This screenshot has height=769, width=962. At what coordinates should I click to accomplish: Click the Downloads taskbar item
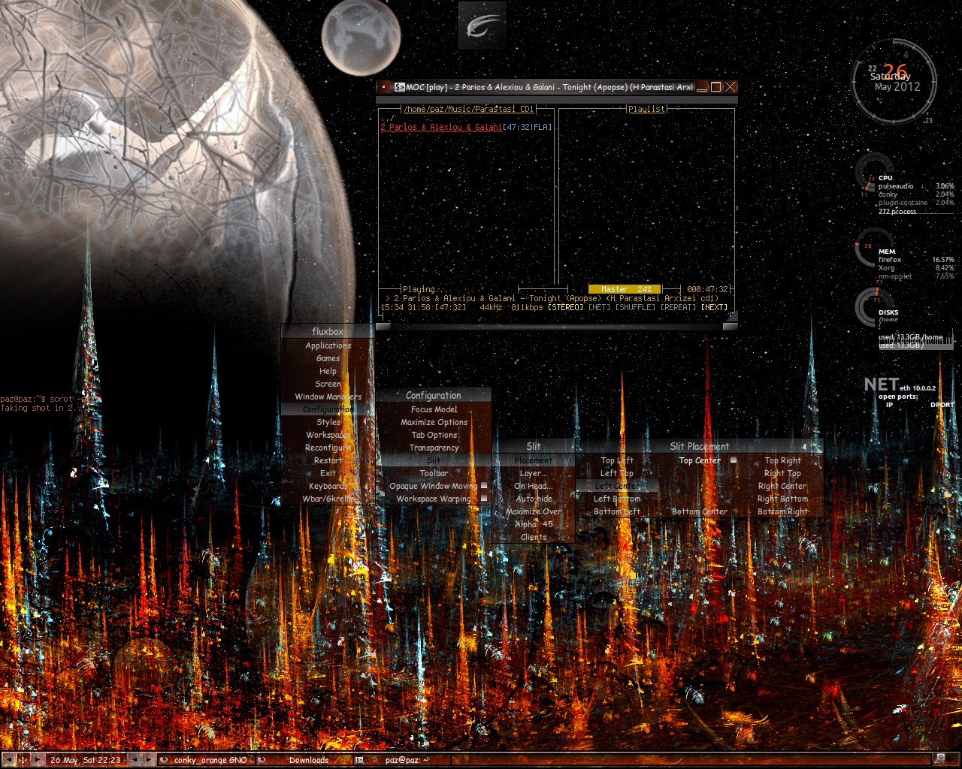tap(305, 760)
